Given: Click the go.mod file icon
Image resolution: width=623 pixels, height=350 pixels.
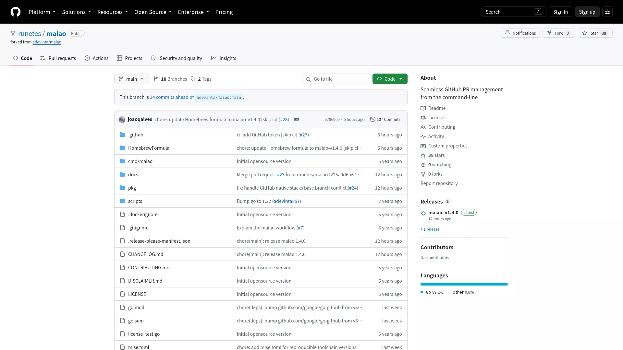Looking at the screenshot, I should pos(122,308).
